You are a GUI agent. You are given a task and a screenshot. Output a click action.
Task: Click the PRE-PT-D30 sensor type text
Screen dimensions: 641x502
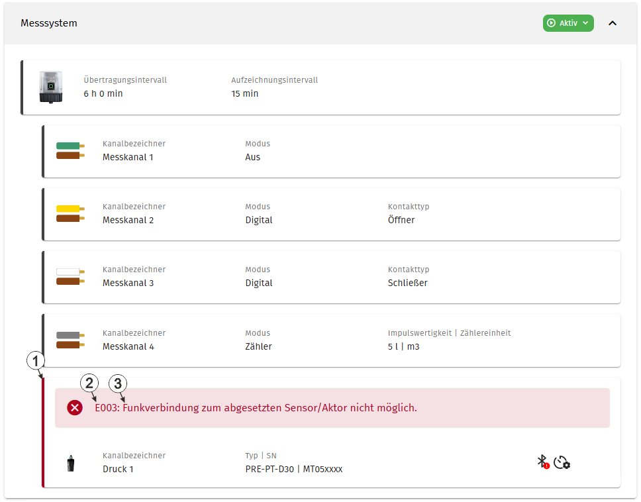270,469
